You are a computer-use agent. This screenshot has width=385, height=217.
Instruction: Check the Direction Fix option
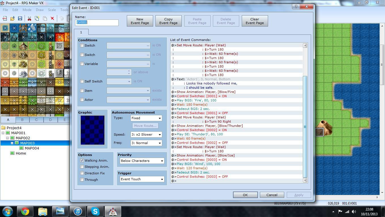tap(82, 173)
